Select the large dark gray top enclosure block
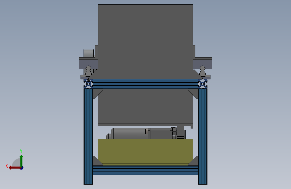 click(x=145, y=23)
